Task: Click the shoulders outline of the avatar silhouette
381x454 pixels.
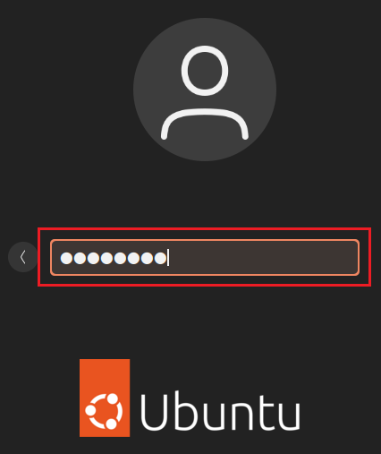Action: [205, 124]
